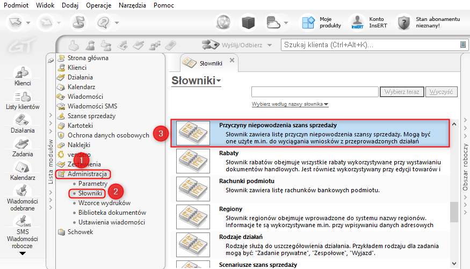Open the Podmiot menu
The height and width of the screenshot is (269, 470).
click(x=16, y=5)
